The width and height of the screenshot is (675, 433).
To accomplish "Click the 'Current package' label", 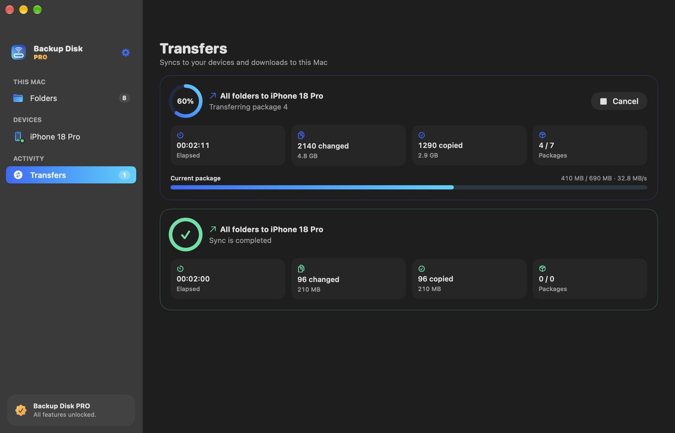I will tap(195, 178).
